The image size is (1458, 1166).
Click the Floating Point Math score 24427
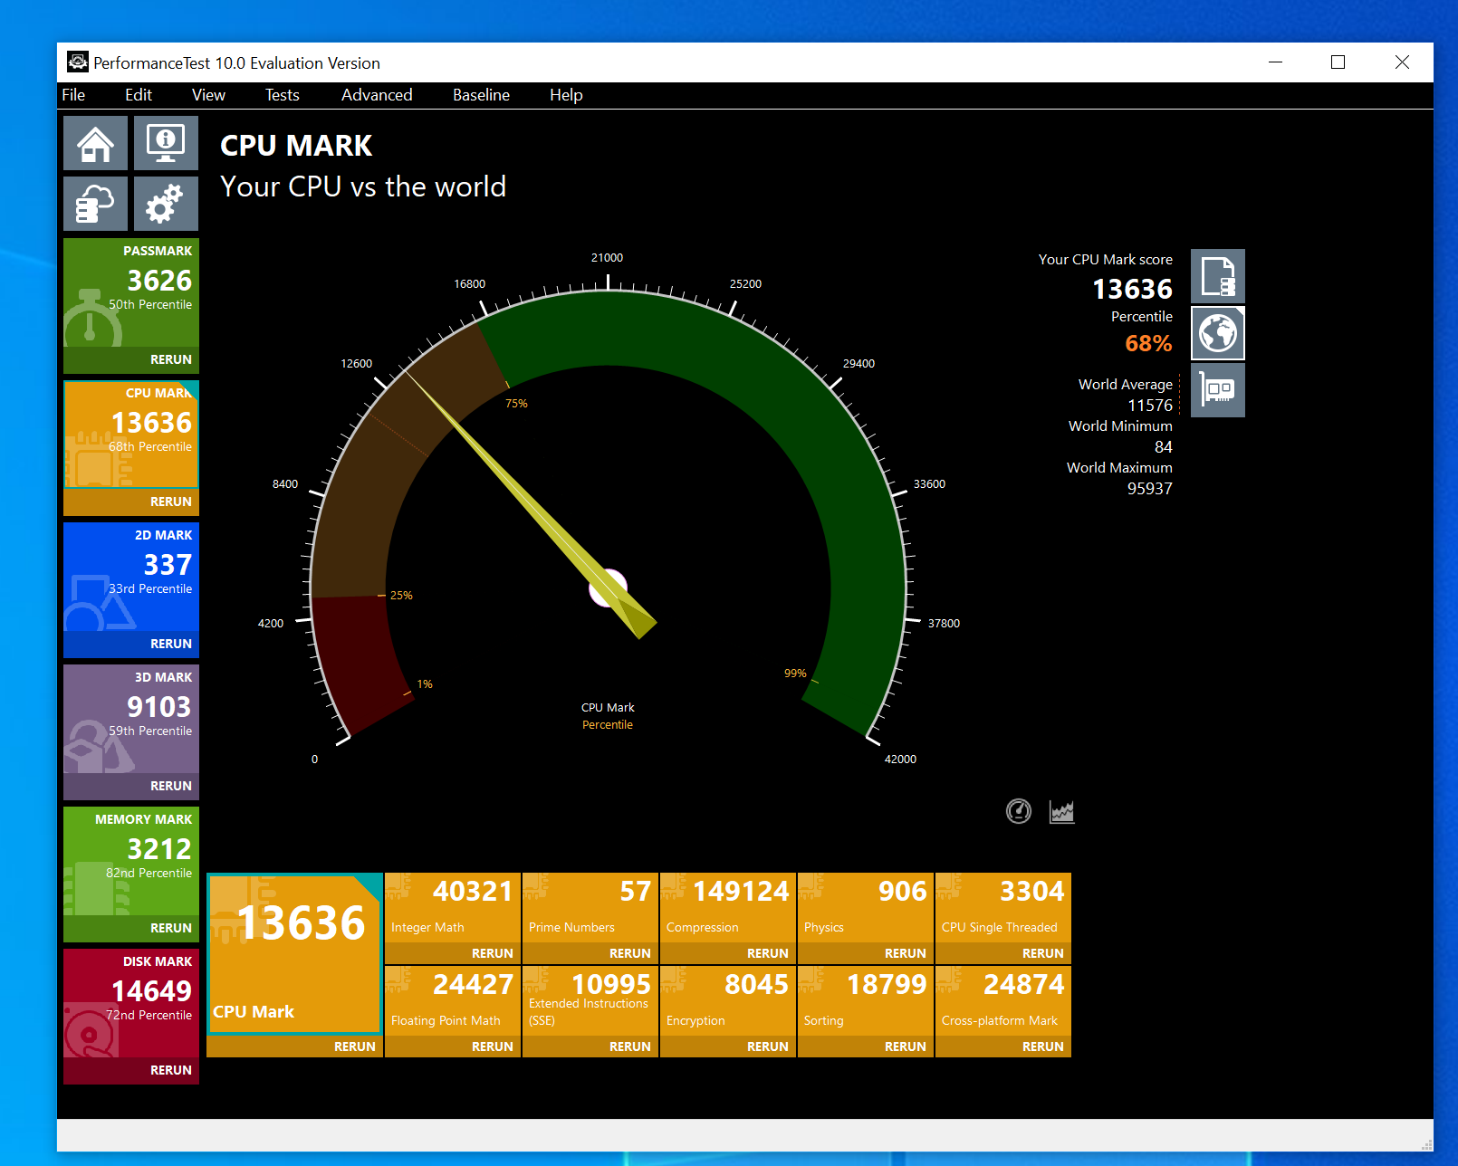tap(473, 984)
